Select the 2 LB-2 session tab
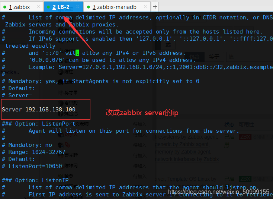Viewport: 273px width, 199px height. [x=63, y=7]
